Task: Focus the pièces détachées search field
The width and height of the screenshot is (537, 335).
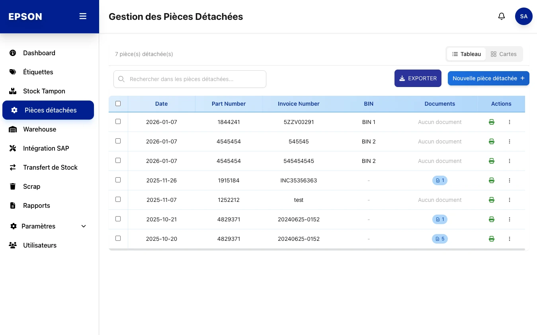Action: [x=190, y=79]
